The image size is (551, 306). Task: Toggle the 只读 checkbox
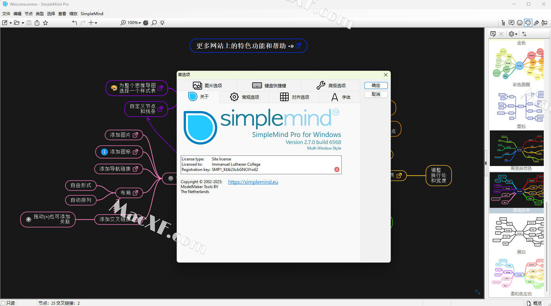3,303
